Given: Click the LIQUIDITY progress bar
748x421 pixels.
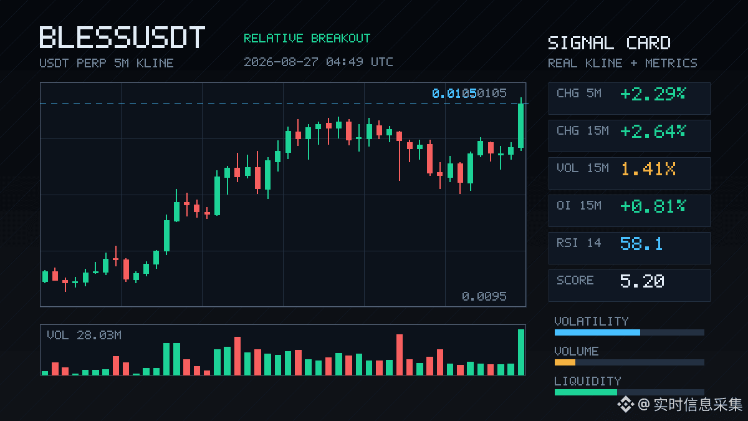Looking at the screenshot, I should [630, 392].
